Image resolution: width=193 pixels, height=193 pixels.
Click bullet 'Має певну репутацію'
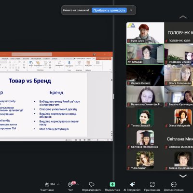pyautogui.click(x=54, y=129)
